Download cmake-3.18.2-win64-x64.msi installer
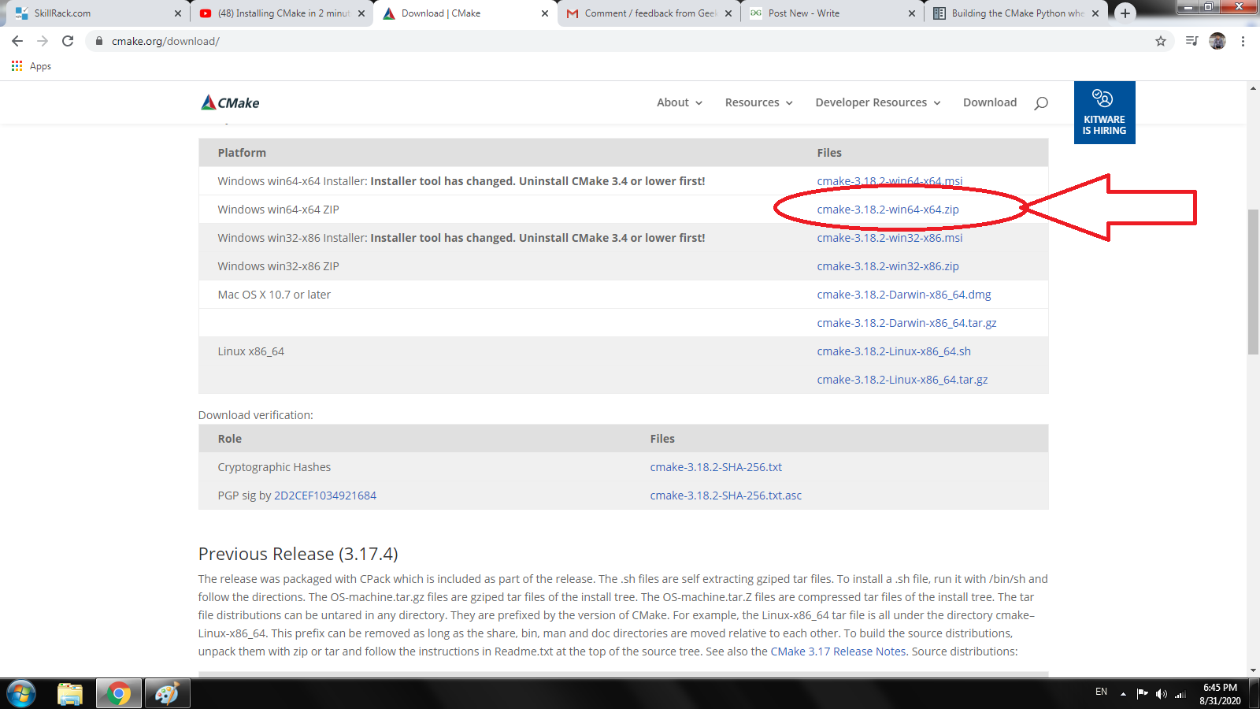This screenshot has width=1260, height=709. [890, 181]
